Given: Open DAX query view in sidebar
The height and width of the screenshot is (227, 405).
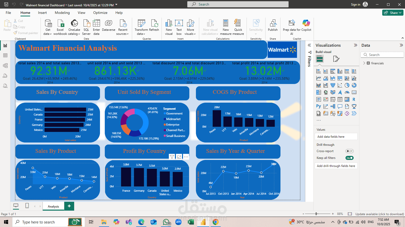Looking at the screenshot, I should click(x=5, y=76).
